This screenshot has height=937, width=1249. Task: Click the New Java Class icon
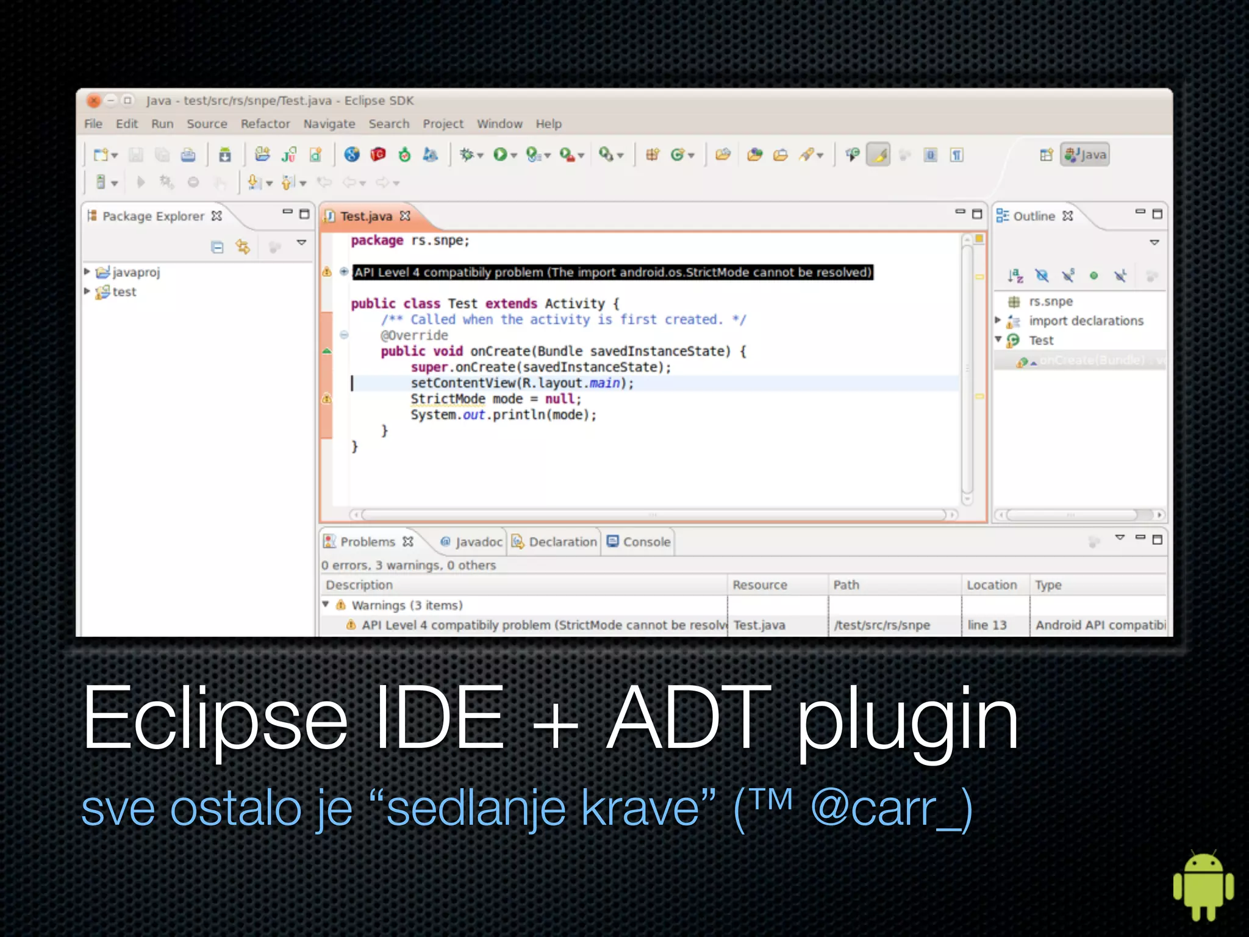coord(678,155)
